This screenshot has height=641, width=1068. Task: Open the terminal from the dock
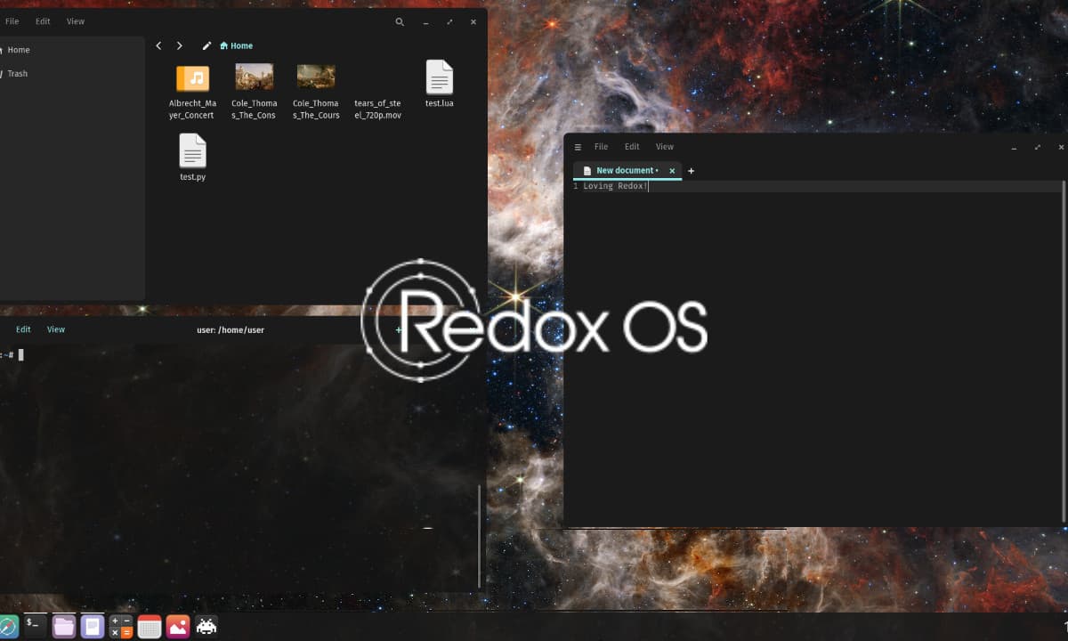pos(34,626)
